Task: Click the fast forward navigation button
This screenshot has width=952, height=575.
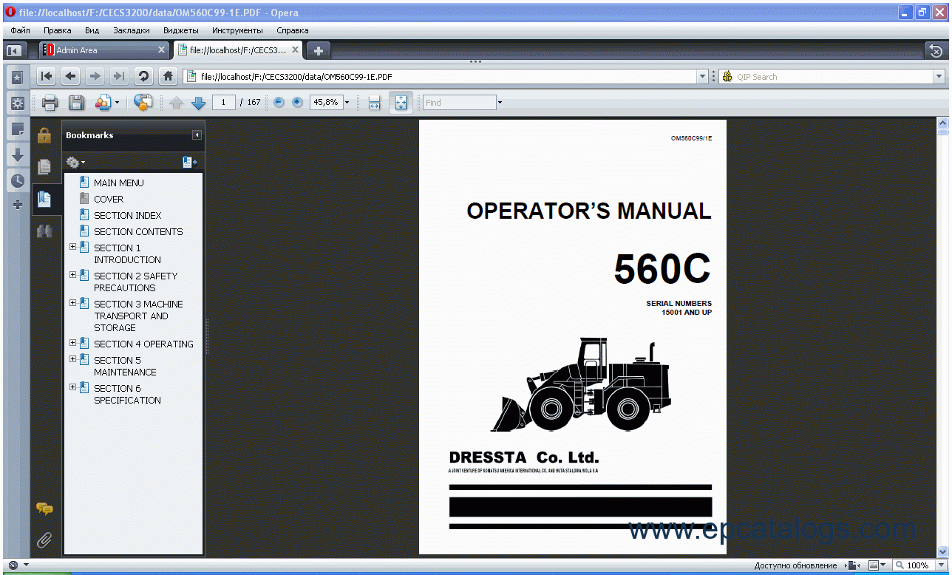Action: (118, 76)
